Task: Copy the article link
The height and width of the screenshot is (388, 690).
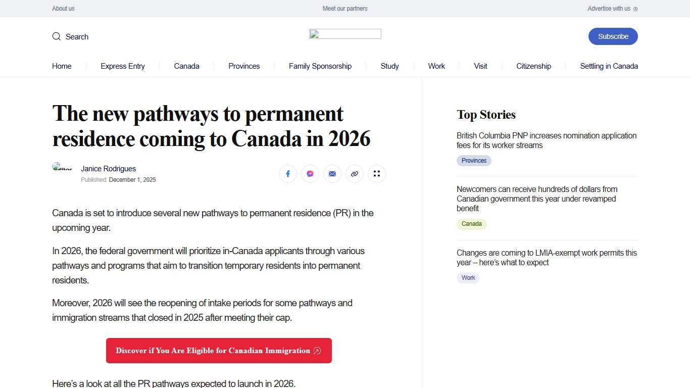Action: (x=355, y=174)
